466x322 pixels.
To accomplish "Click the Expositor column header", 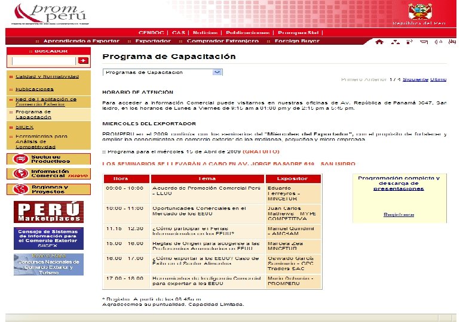I will coord(293,178).
